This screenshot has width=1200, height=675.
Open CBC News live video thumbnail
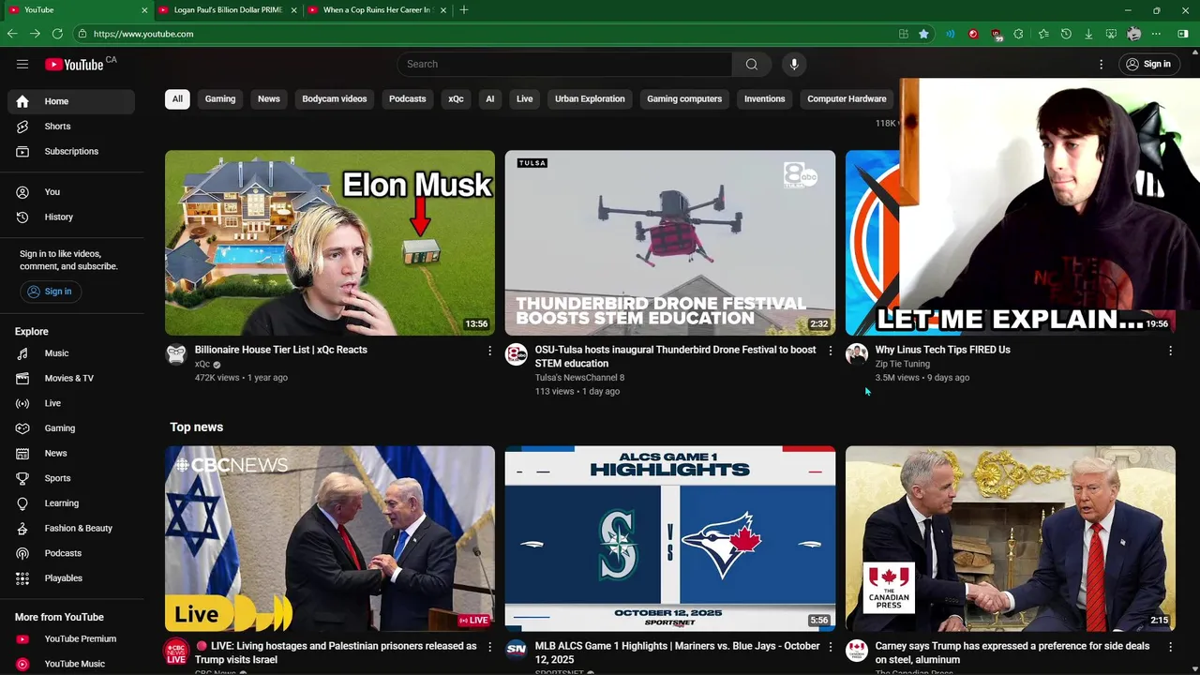pos(330,538)
